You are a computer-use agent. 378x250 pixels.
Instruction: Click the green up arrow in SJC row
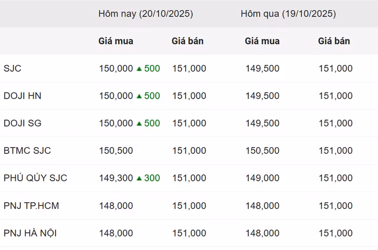point(139,69)
